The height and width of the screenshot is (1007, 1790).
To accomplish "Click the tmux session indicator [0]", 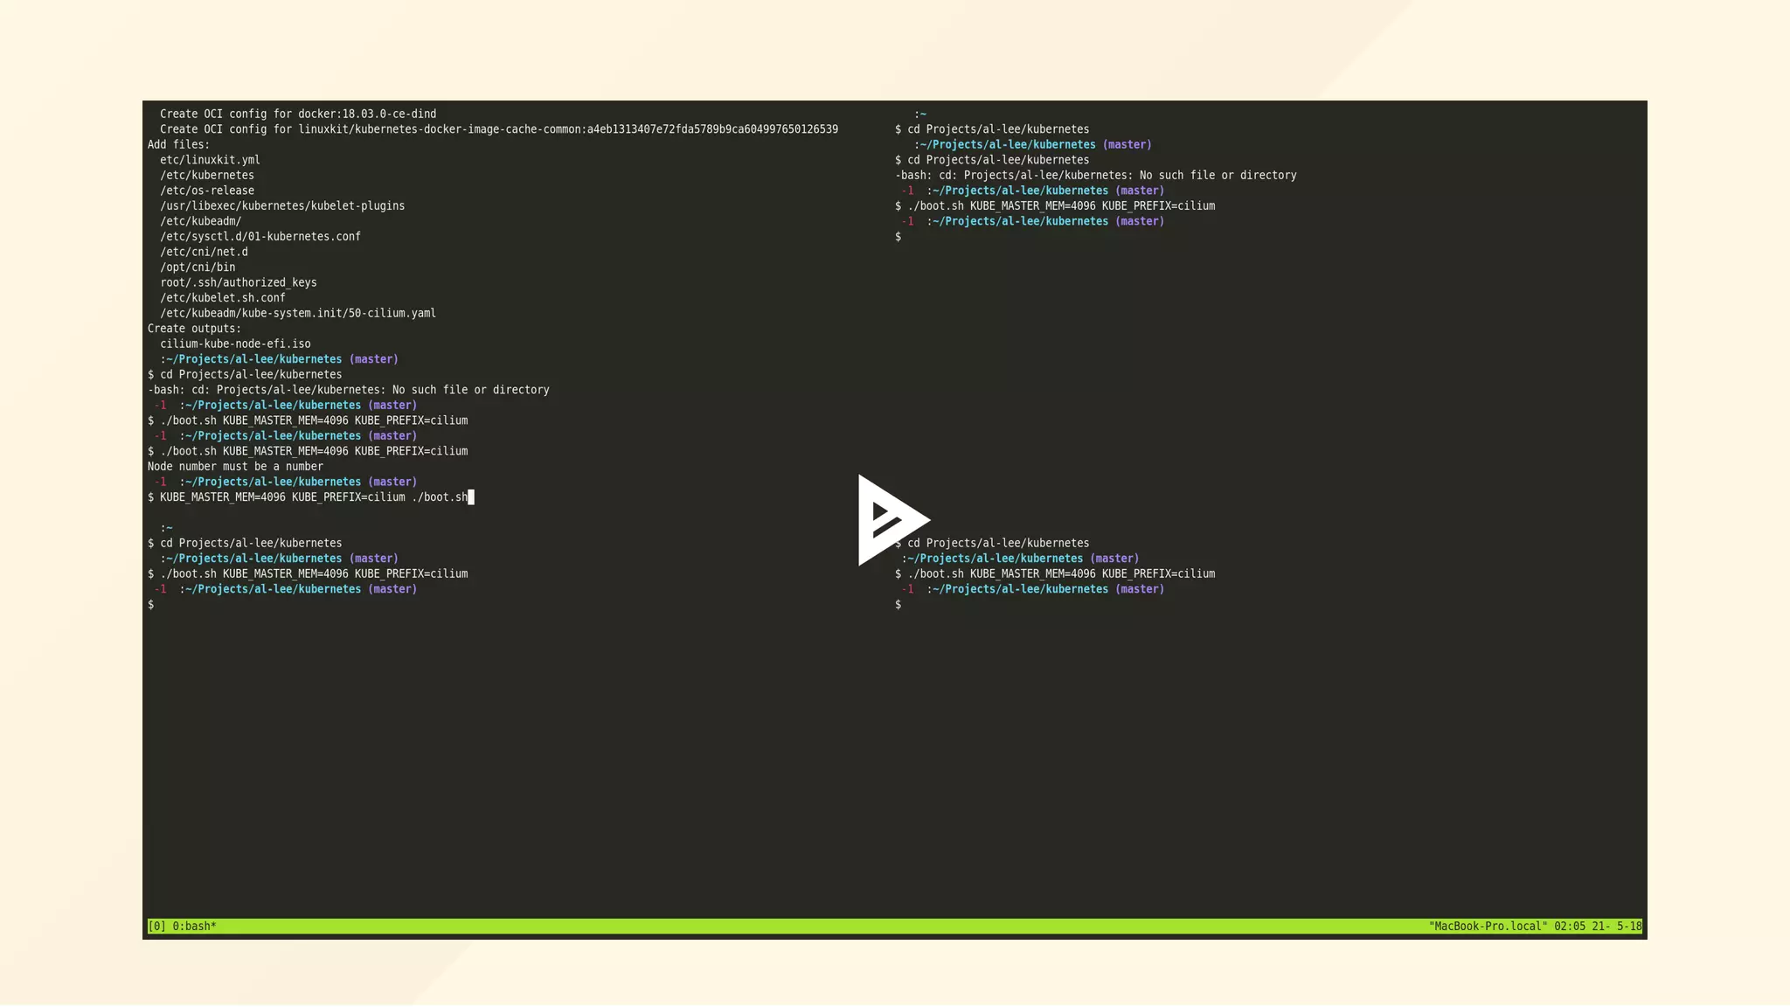I will 156,927.
